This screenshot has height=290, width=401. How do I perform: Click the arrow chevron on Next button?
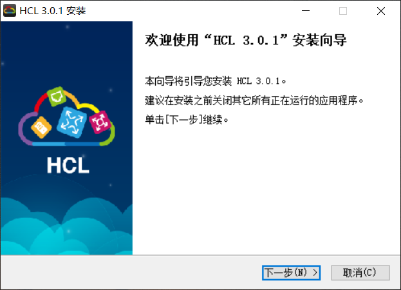point(315,273)
